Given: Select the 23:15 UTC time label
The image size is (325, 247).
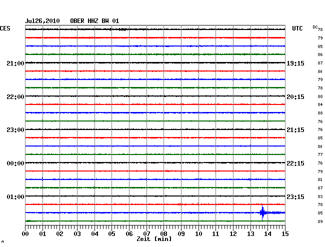Looking at the screenshot, I should click(x=295, y=196).
